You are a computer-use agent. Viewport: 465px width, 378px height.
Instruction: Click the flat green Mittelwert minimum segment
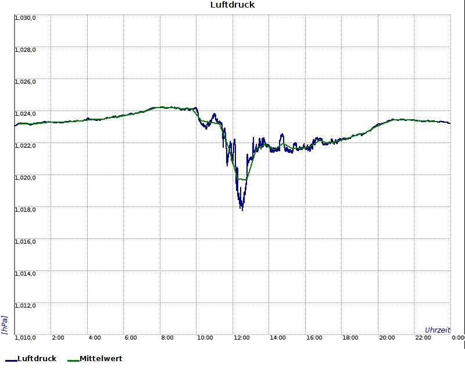coord(242,179)
